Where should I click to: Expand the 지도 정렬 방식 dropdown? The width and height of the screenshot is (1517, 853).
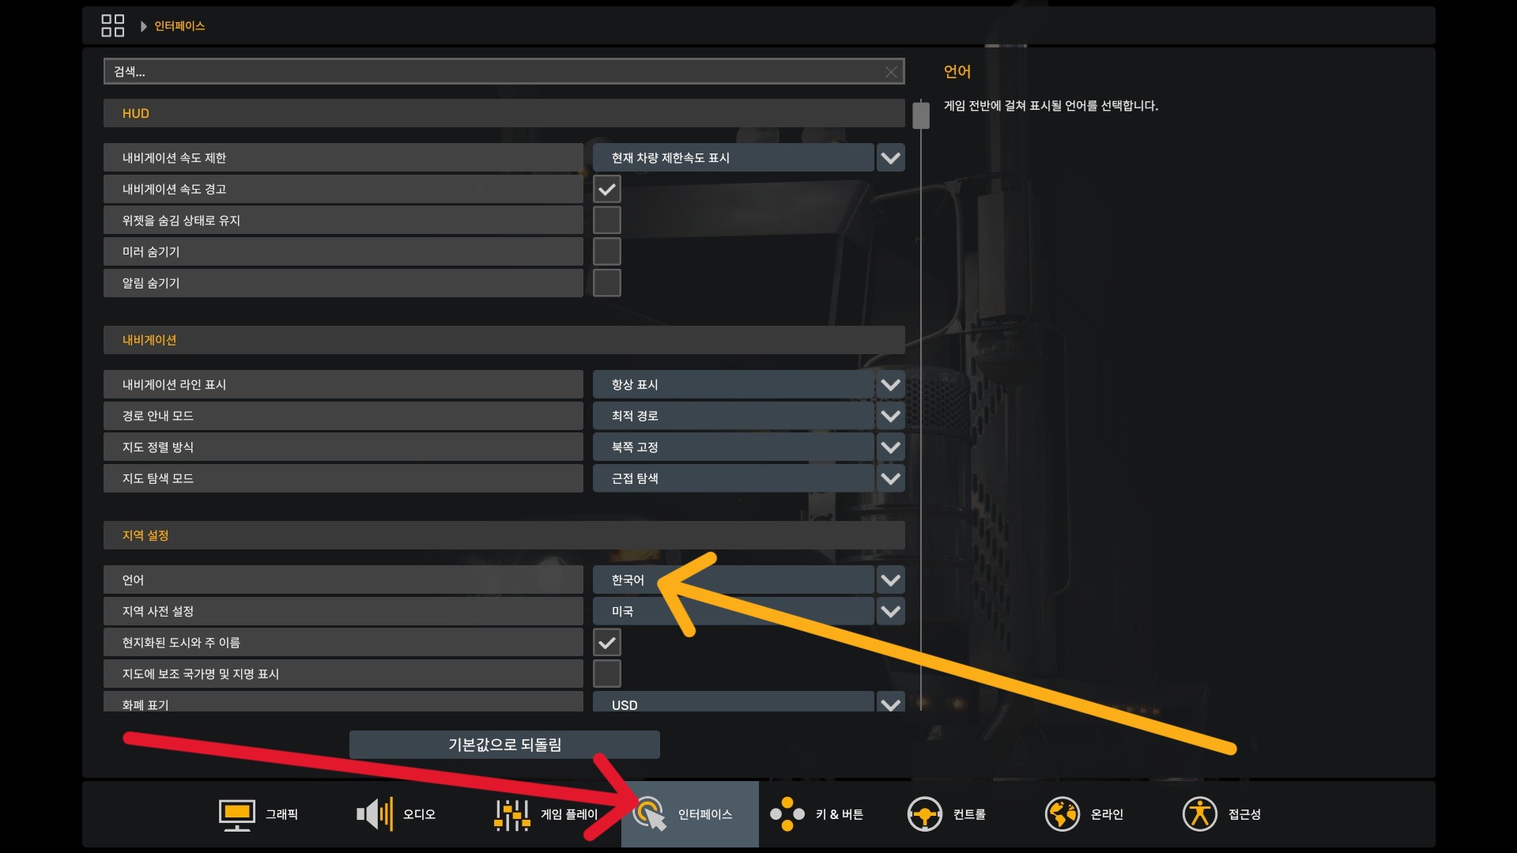748,447
